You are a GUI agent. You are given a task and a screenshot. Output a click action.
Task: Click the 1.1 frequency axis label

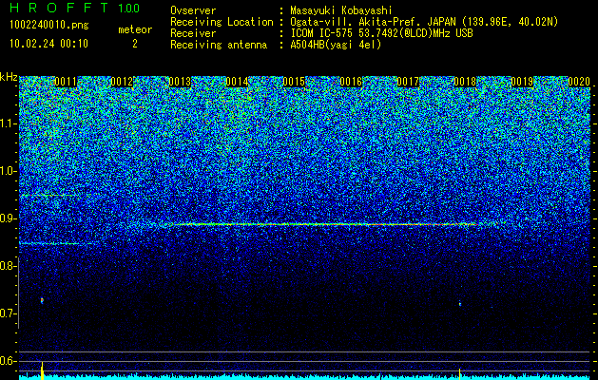pyautogui.click(x=7, y=123)
